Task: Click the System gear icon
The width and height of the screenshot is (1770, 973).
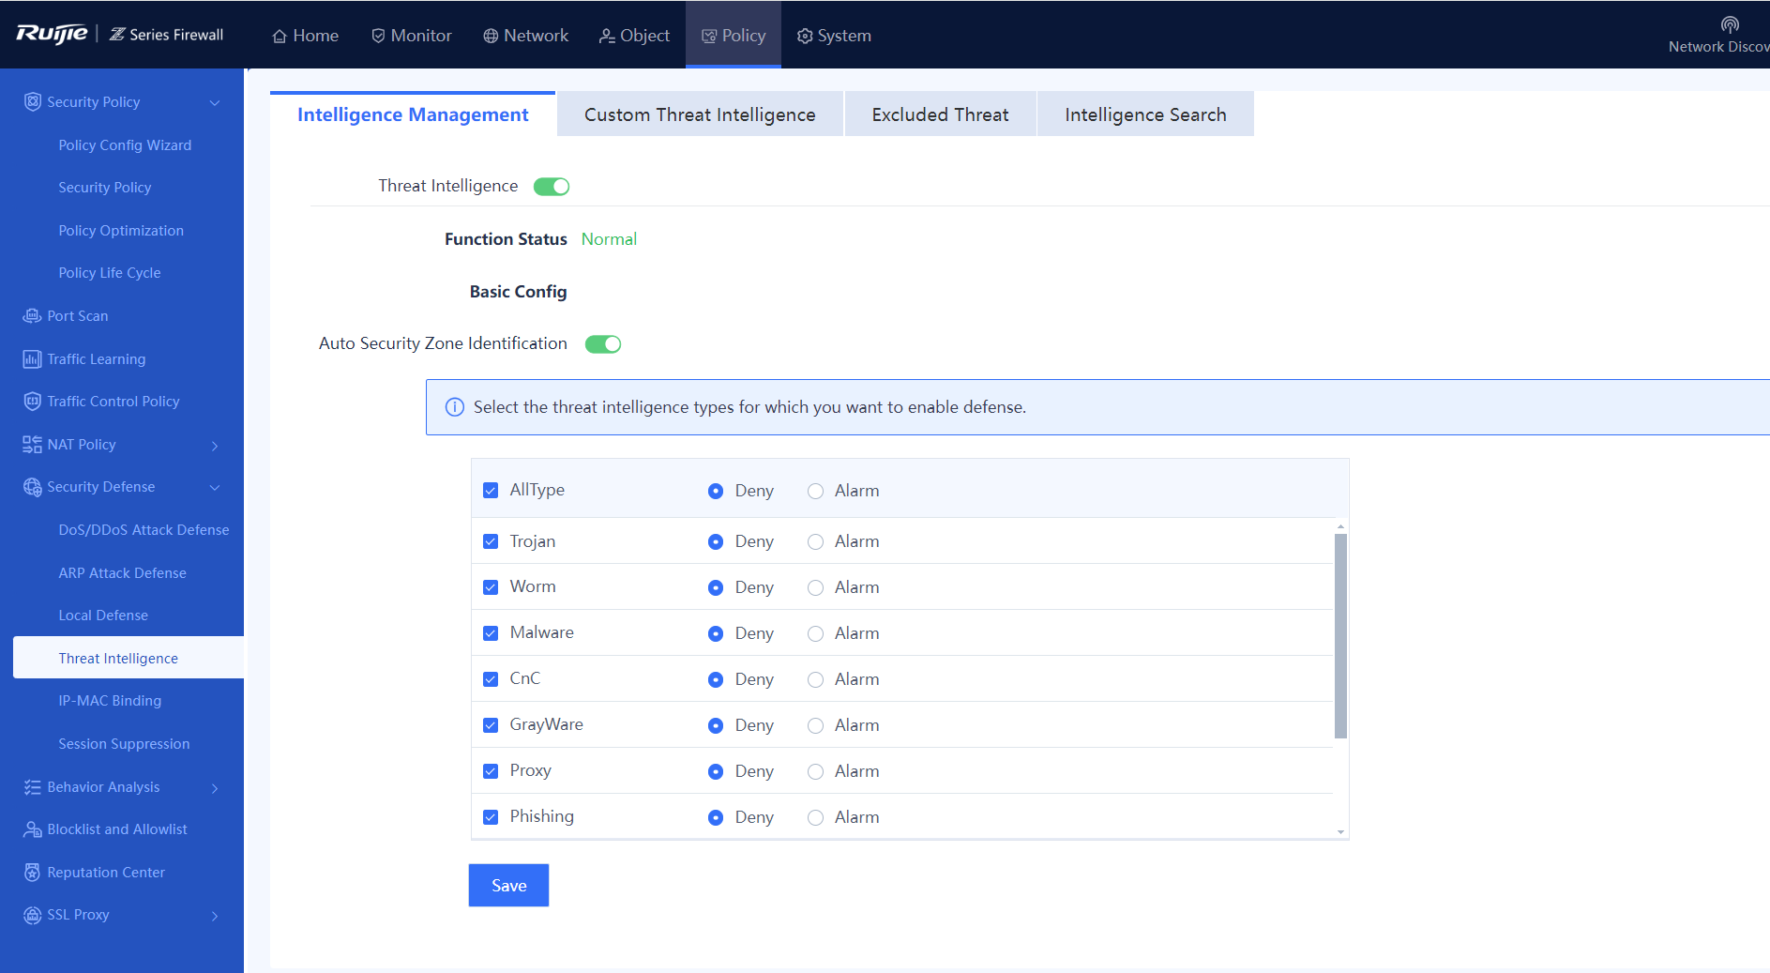Action: (x=805, y=36)
